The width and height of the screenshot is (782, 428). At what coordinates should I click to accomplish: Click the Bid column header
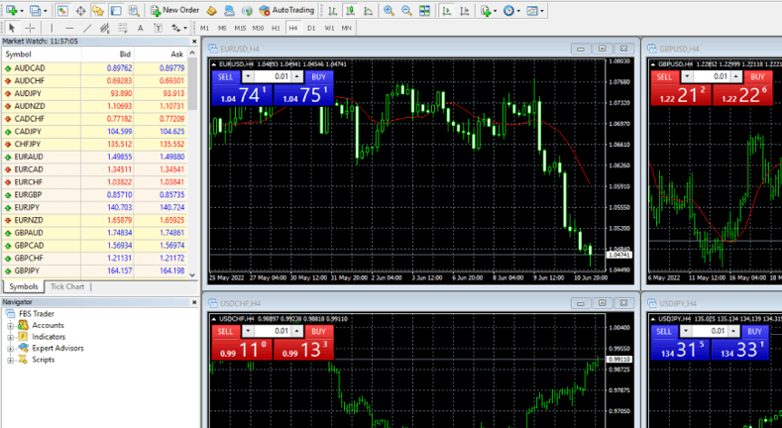108,54
